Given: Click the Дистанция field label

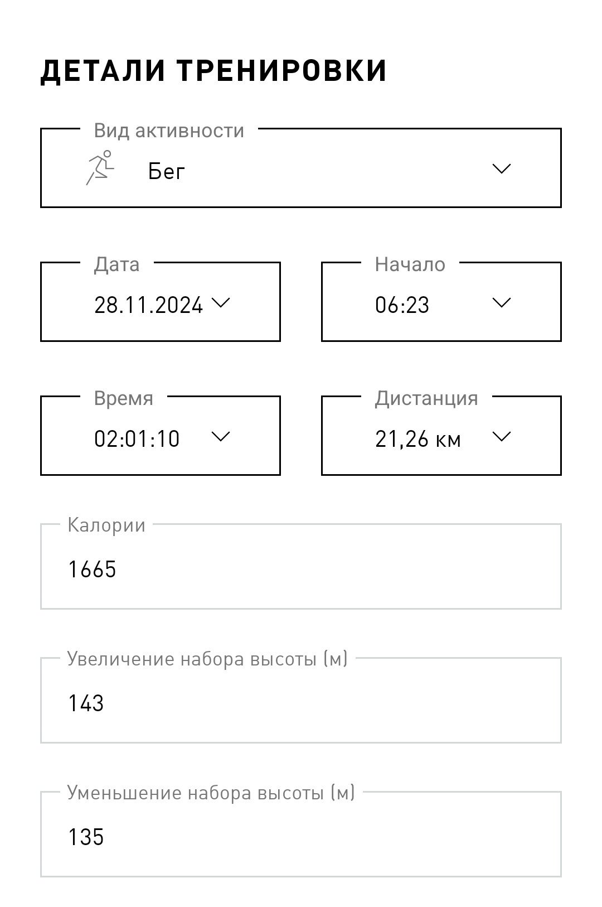Looking at the screenshot, I should [x=426, y=398].
